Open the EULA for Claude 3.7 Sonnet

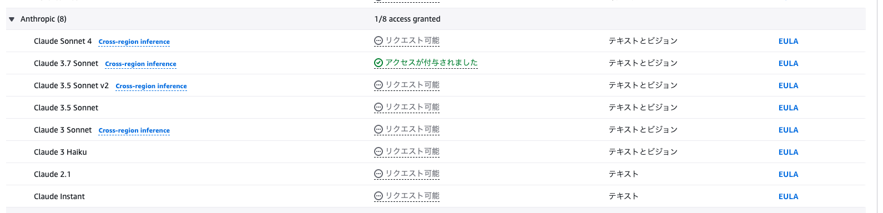coord(788,63)
